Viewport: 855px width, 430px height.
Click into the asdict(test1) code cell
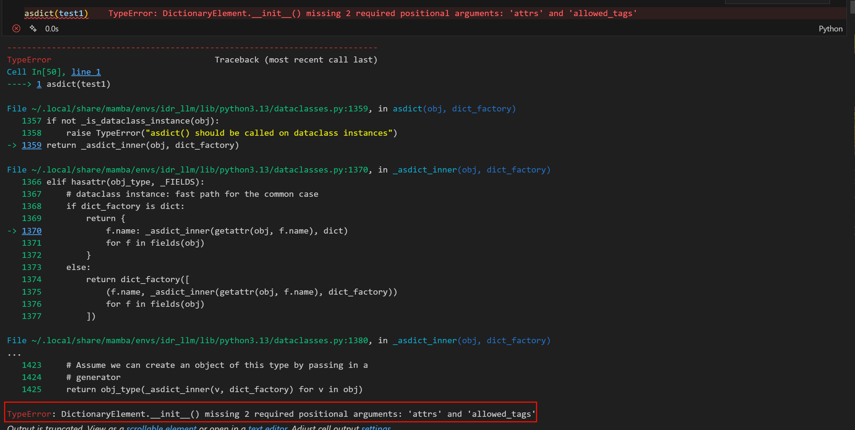[x=56, y=14]
